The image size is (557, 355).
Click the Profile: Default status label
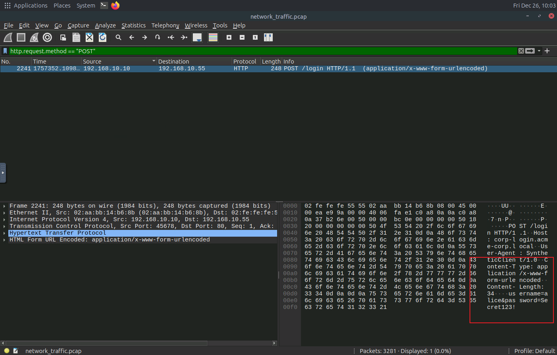[534, 351]
